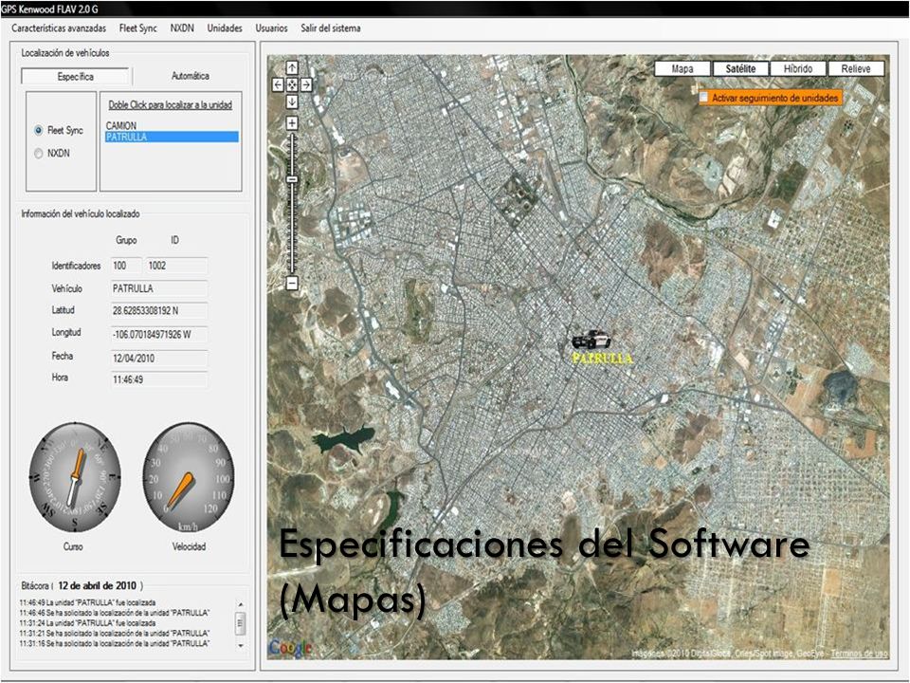The image size is (910, 683).
Task: Click 'Doble Click para localizar' hint text
Action: coord(171,105)
